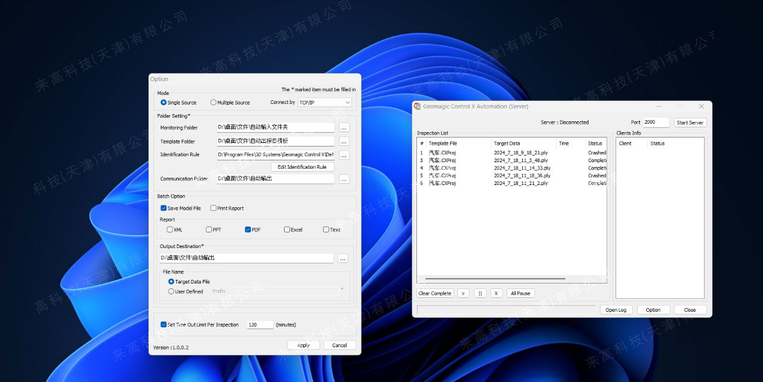763x382 pixels.
Task: Click the time out minutes field showing 120
Action: 260,325
